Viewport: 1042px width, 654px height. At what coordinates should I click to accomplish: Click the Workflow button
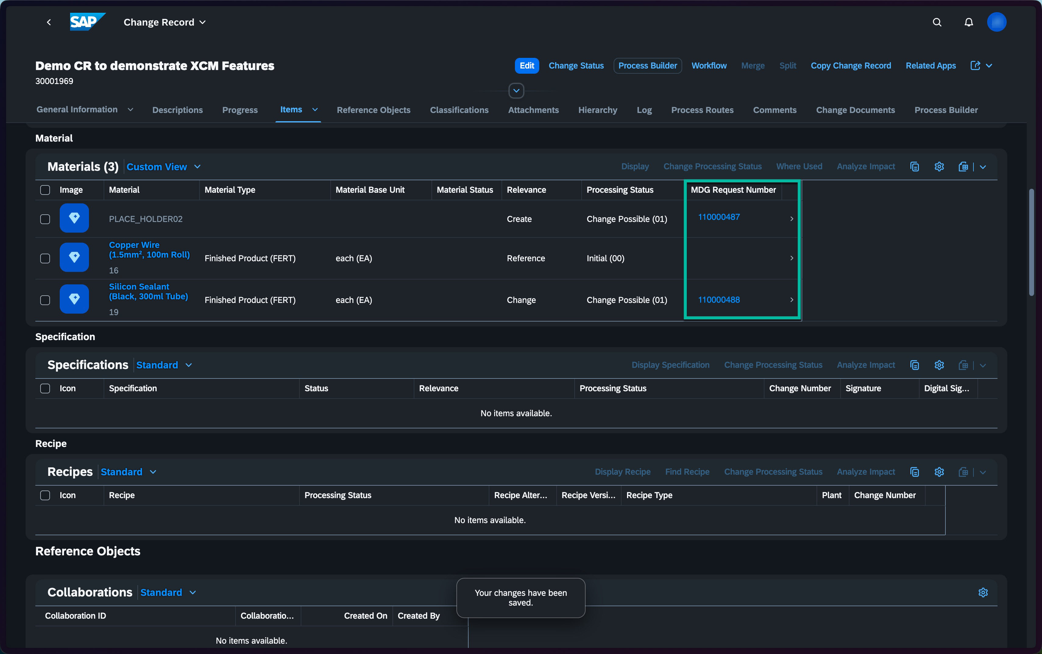[x=709, y=66]
